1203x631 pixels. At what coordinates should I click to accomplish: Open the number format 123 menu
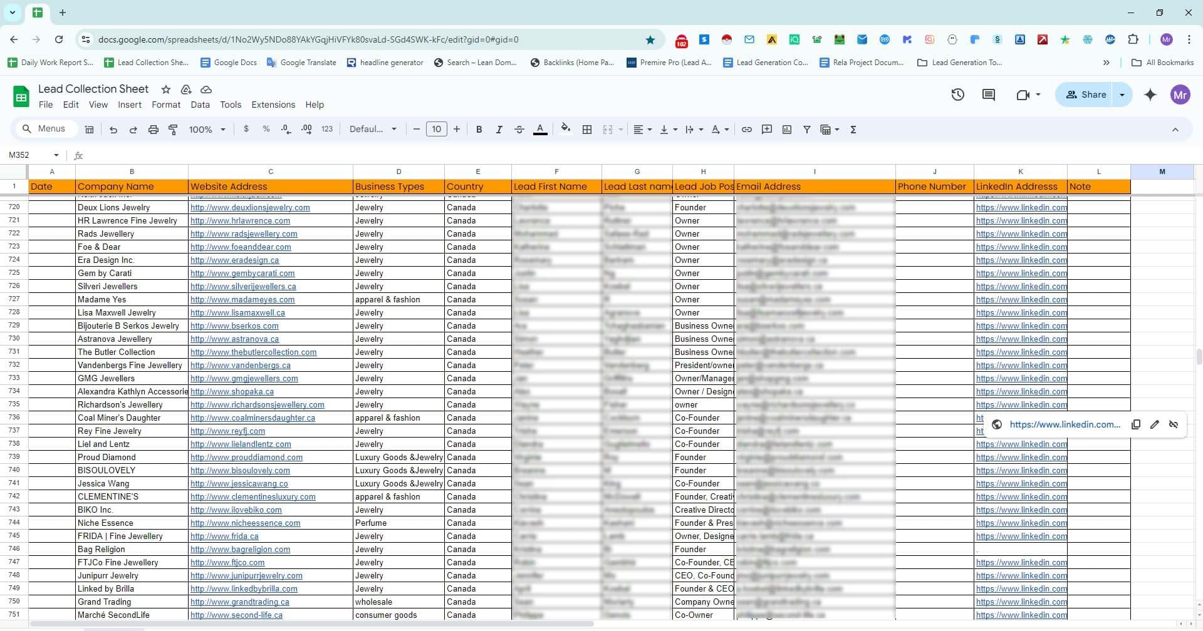point(327,129)
